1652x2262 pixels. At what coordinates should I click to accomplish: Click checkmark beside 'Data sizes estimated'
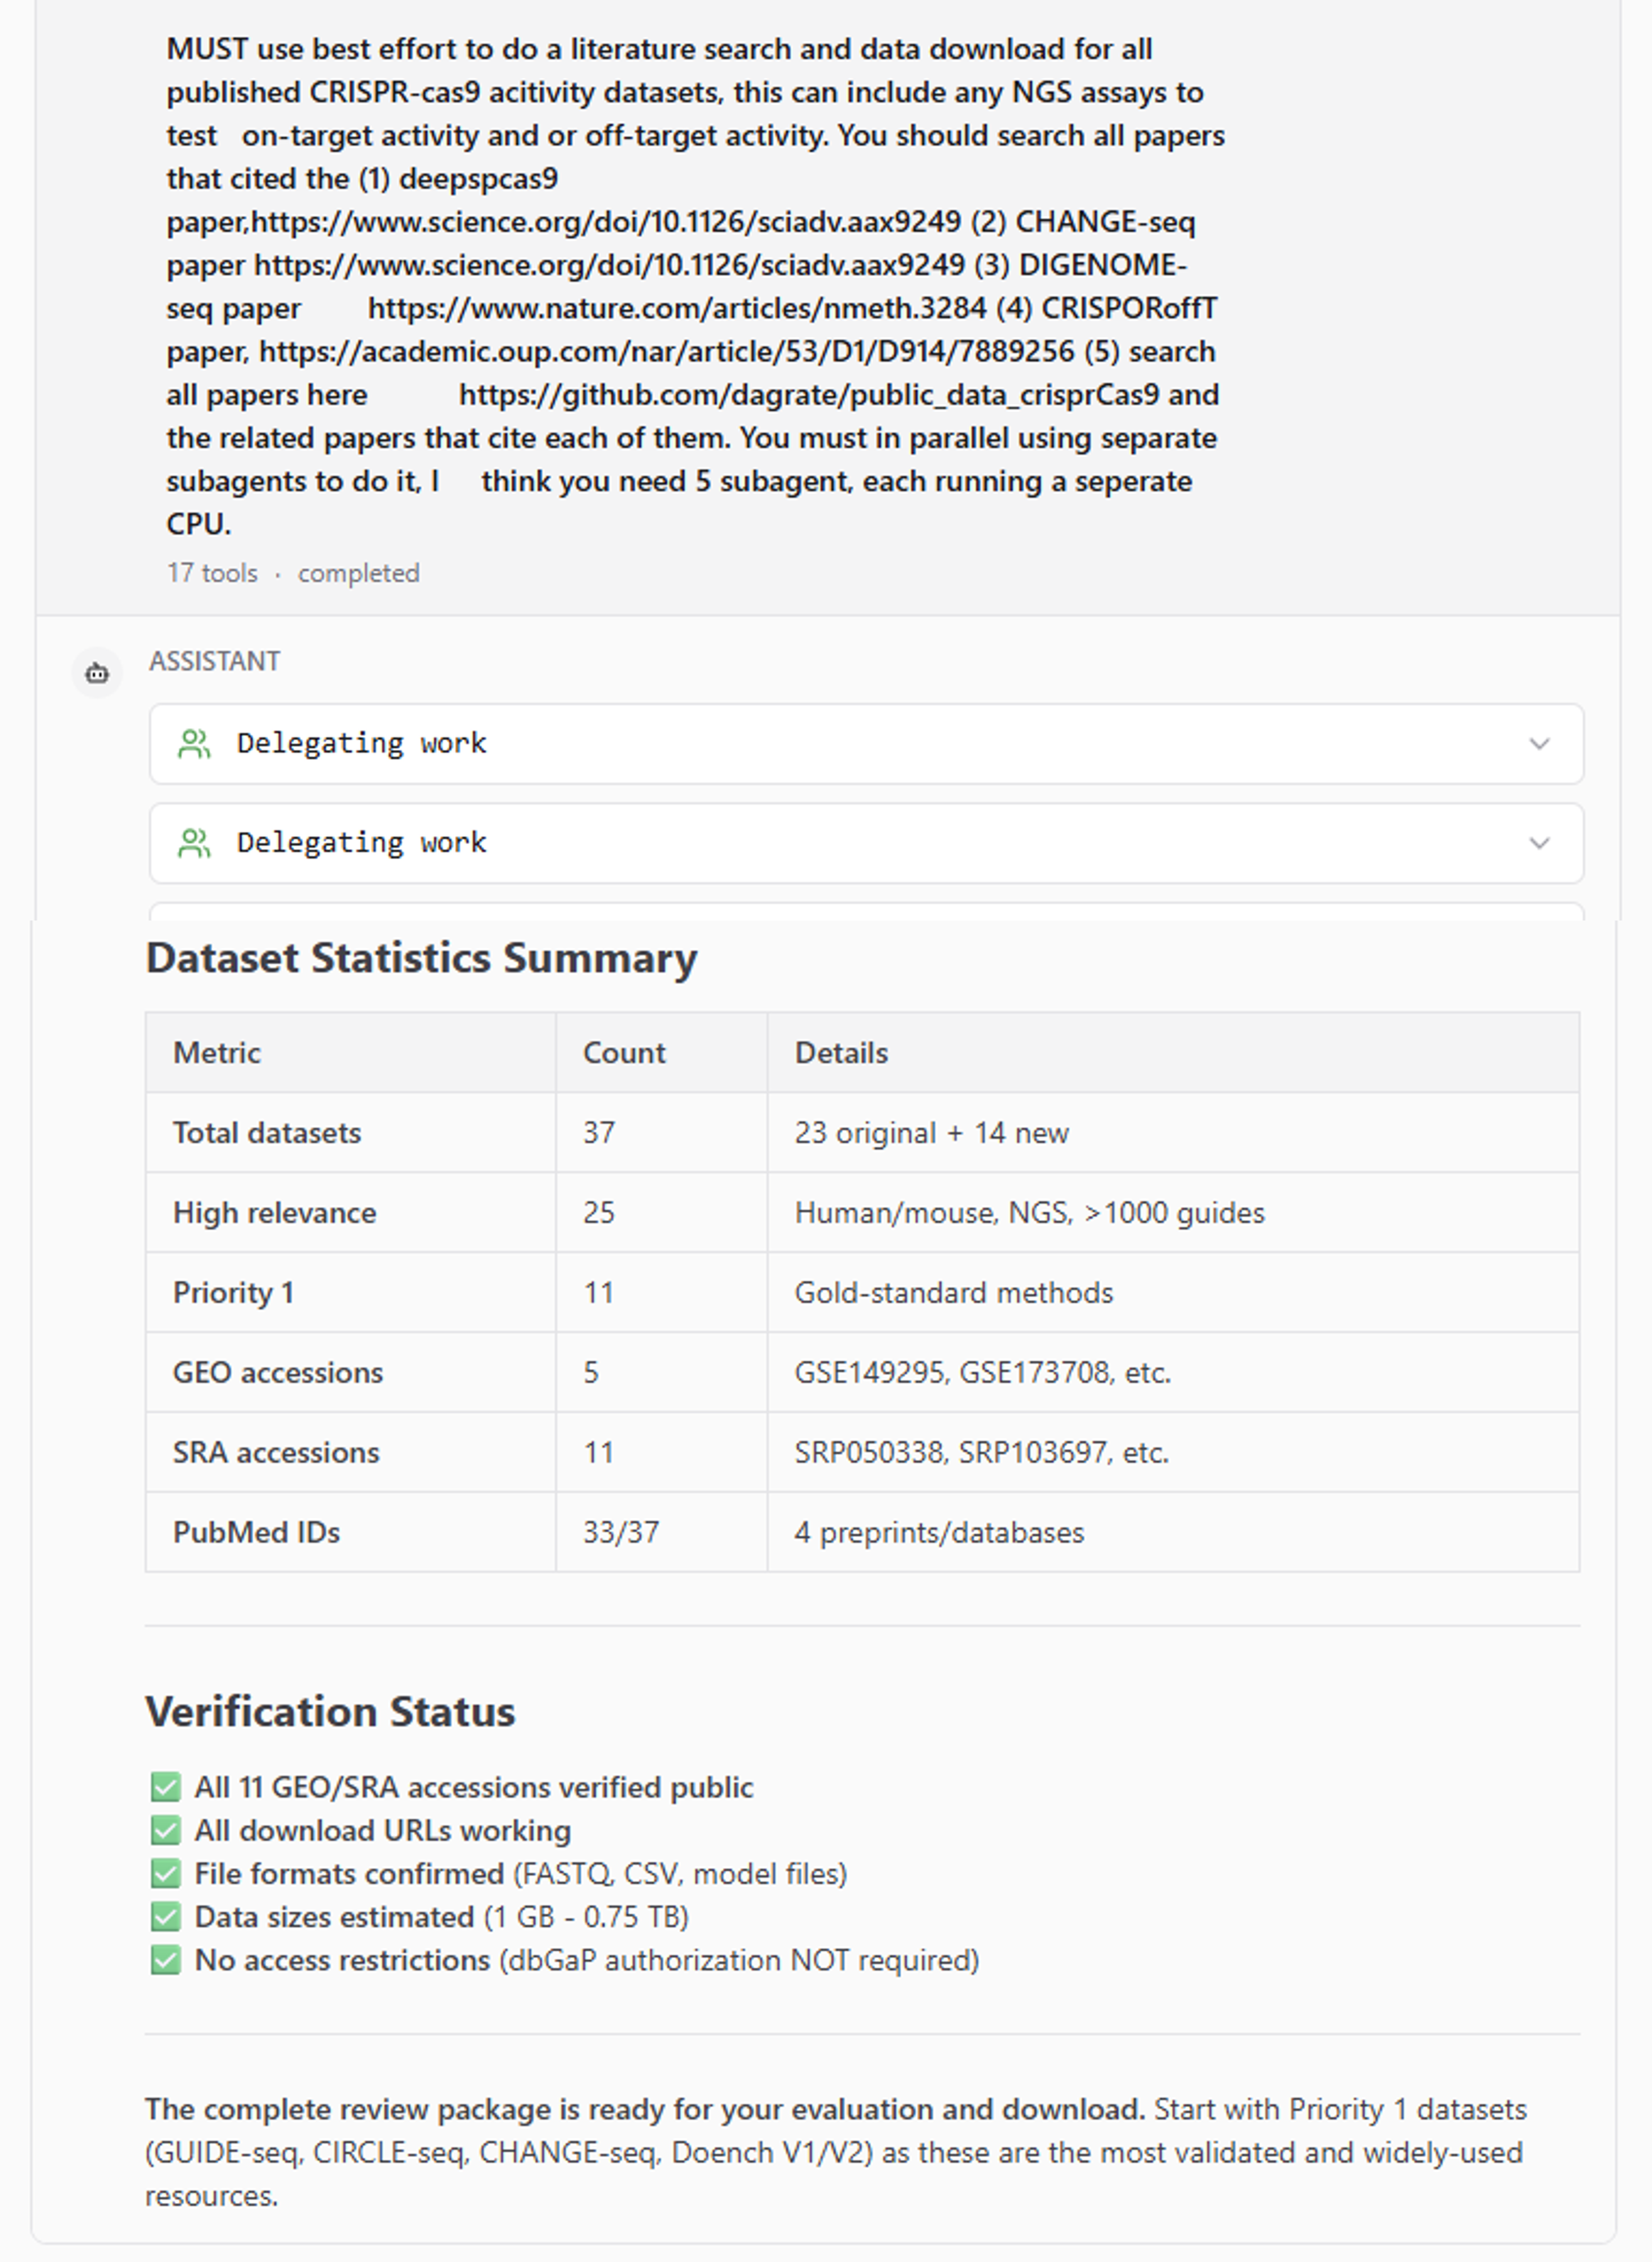(x=166, y=1916)
